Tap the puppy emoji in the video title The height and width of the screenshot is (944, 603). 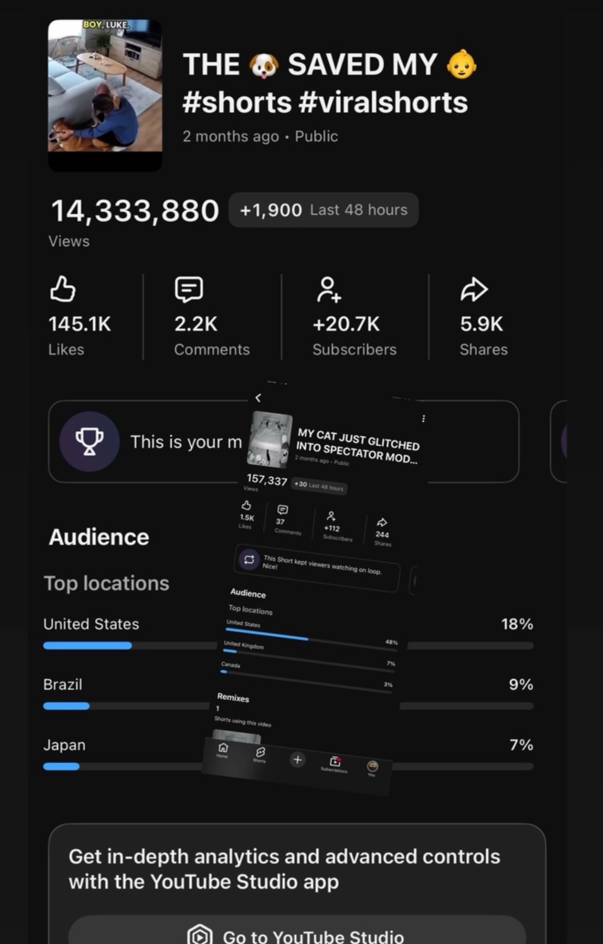pos(264,65)
